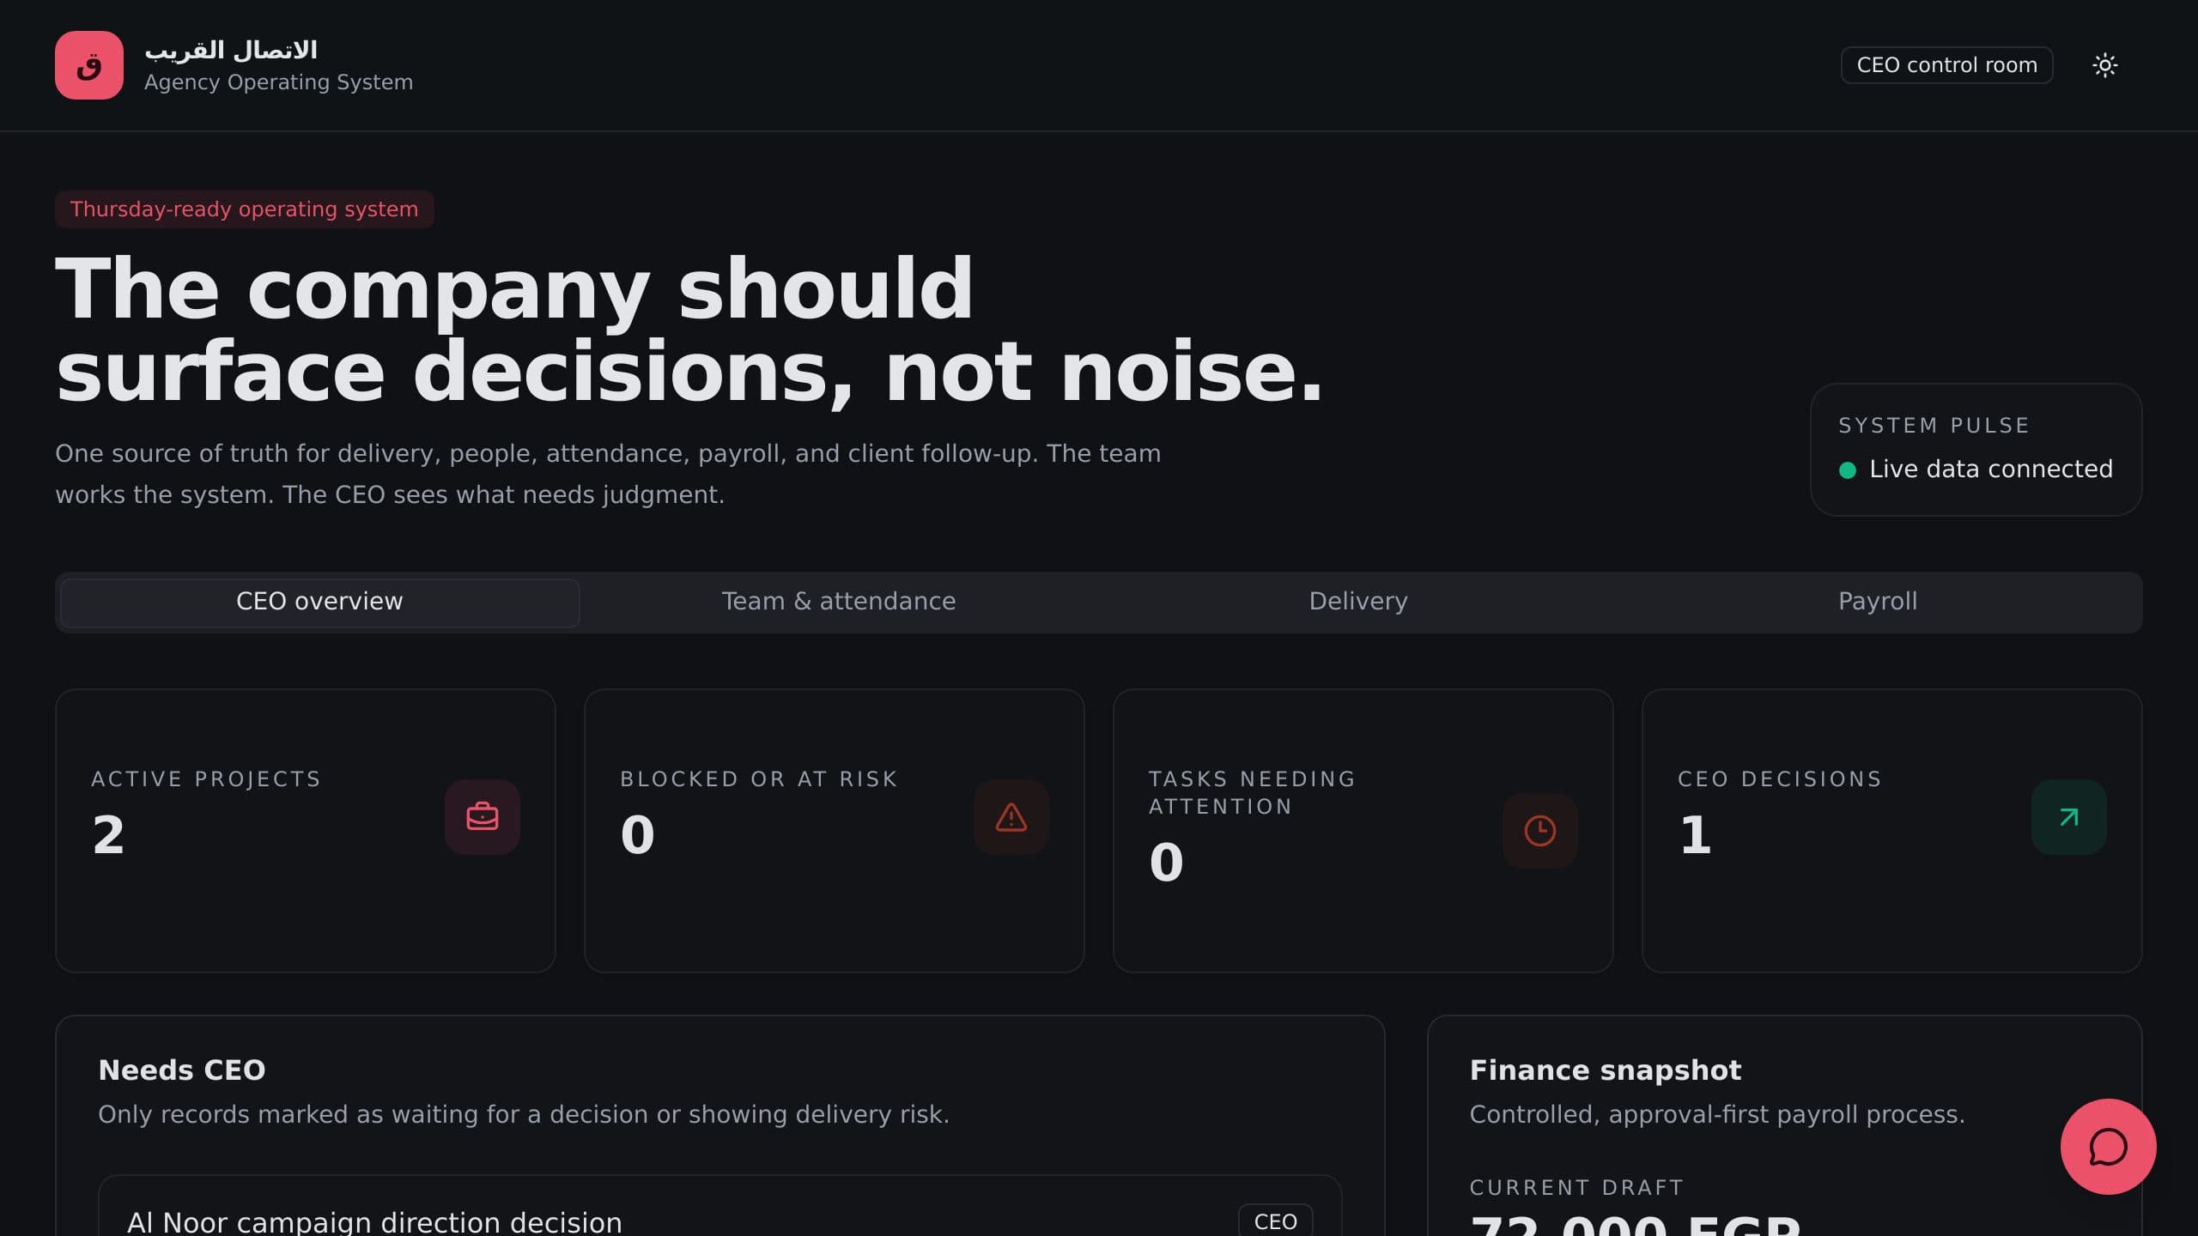
Task: Click the Thursday-ready operating system pill
Action: coord(245,209)
